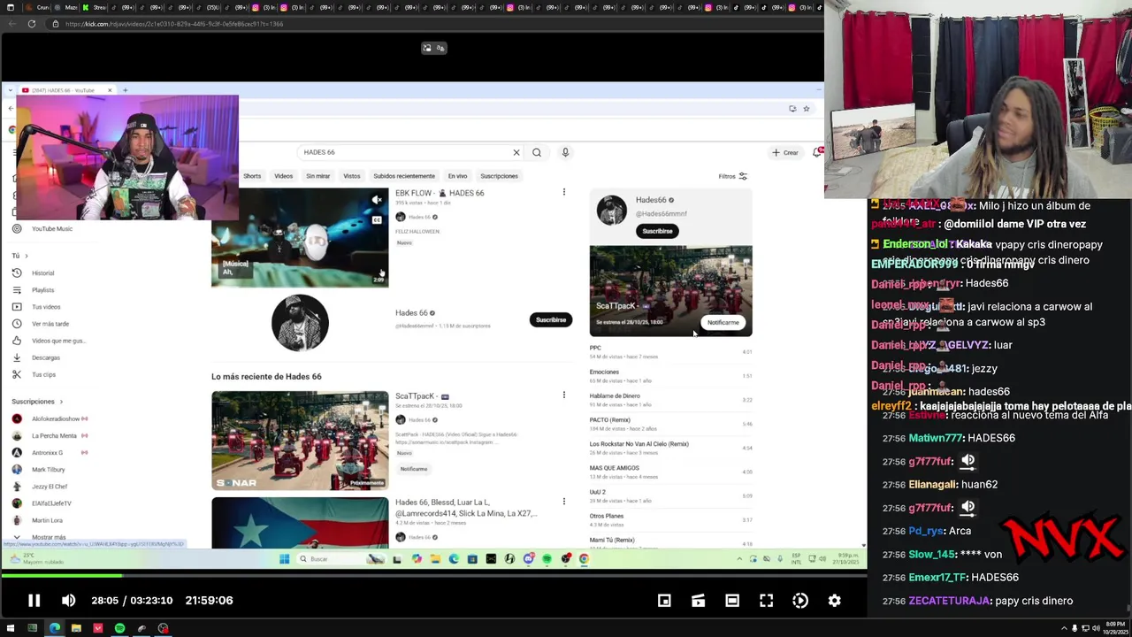Image resolution: width=1132 pixels, height=637 pixels.
Task: Open the ScaTTpacK video thumbnail
Action: [x=300, y=441]
